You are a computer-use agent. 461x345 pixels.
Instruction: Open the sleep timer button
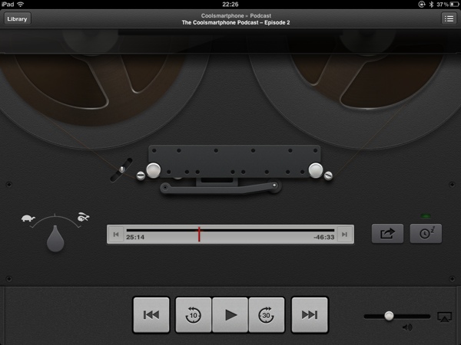[426, 234]
